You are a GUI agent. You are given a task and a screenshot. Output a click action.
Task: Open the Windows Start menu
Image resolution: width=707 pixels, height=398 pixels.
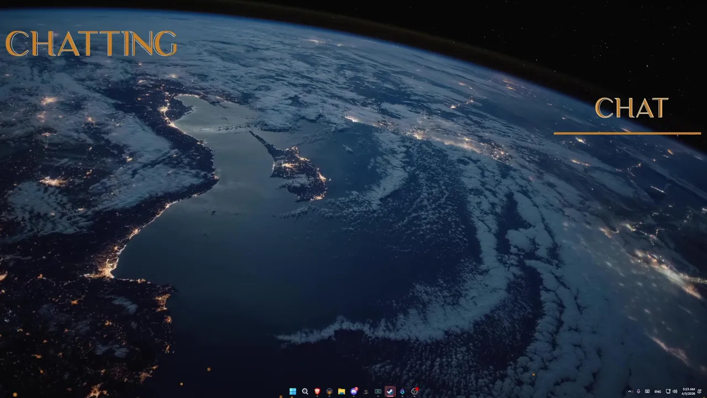(293, 391)
